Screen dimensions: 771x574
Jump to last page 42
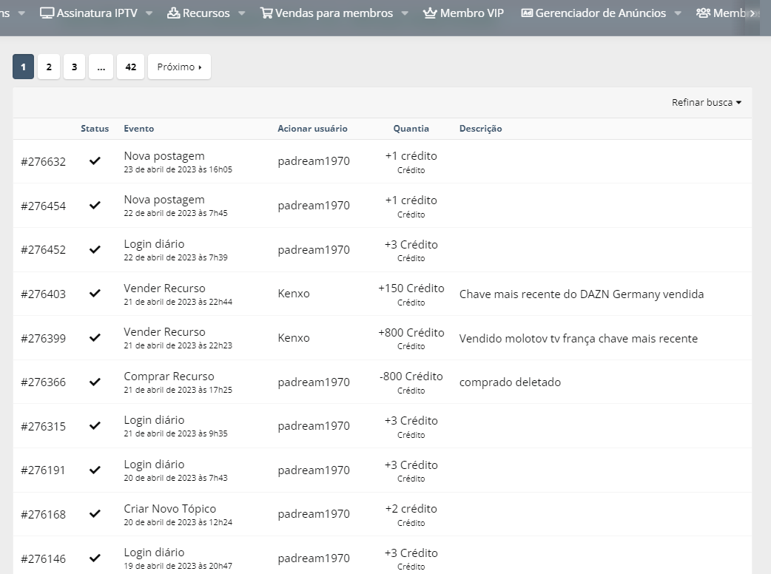tap(130, 67)
